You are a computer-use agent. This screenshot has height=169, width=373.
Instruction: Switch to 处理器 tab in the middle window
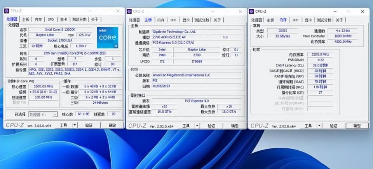pos(134,20)
